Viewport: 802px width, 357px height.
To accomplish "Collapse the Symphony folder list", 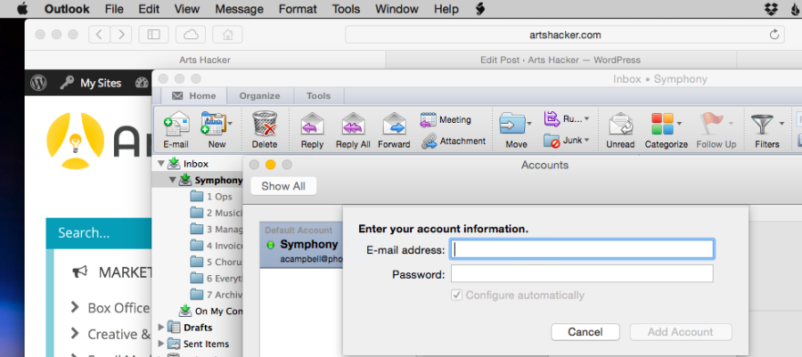I will coord(172,181).
